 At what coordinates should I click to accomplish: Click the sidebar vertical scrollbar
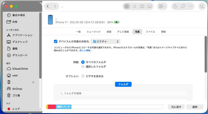click(40, 45)
